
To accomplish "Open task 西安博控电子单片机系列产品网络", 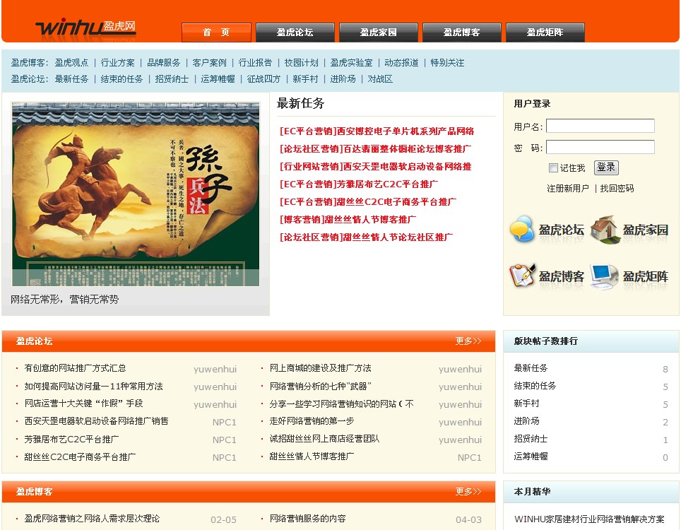I will [x=377, y=131].
